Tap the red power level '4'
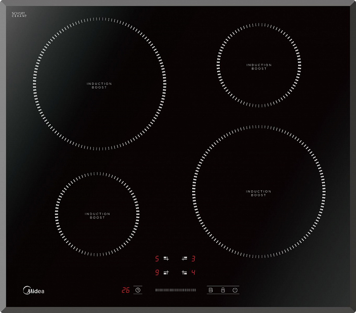 click(193, 273)
